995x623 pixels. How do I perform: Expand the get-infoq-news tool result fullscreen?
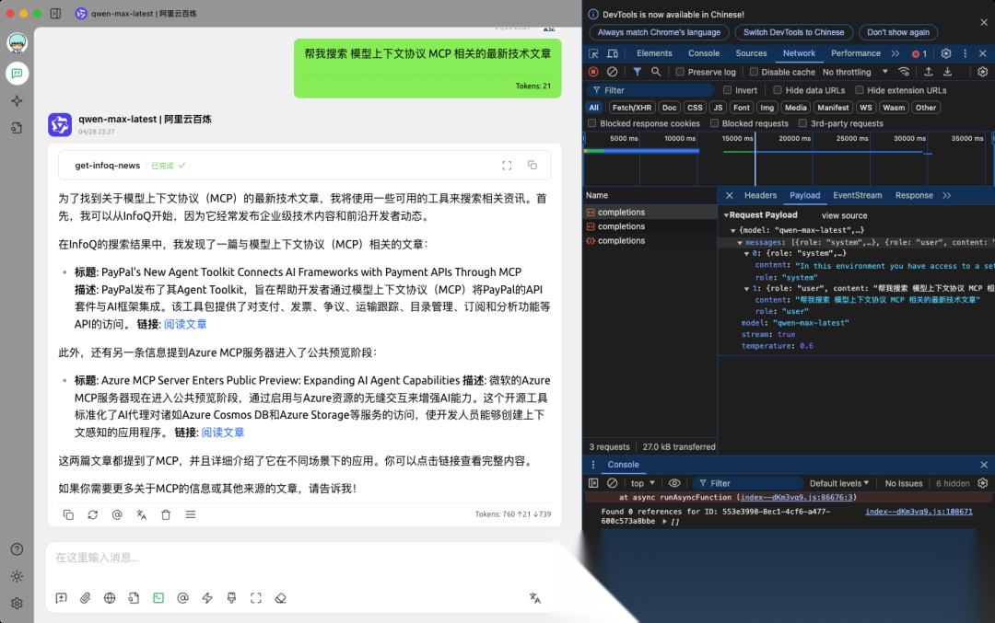[507, 166]
